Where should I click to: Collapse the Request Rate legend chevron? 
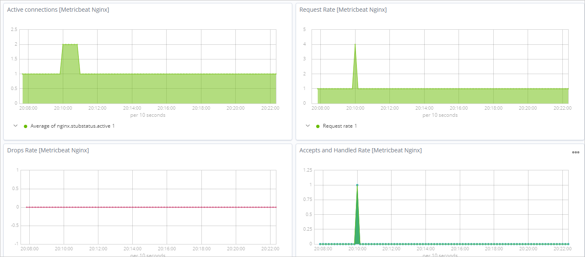coord(308,126)
